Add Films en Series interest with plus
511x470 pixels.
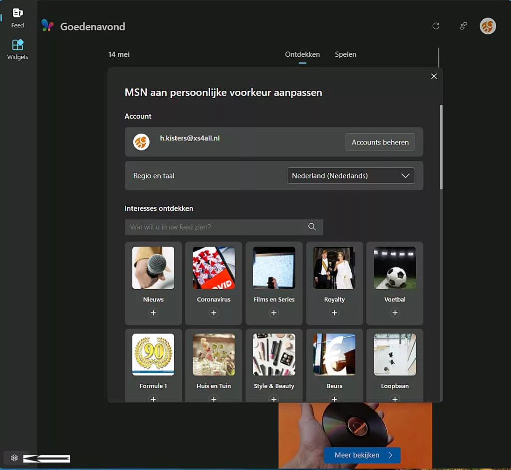(274, 313)
